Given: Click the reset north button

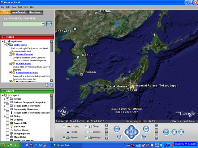Looking at the screenshot, I should (x=119, y=137).
